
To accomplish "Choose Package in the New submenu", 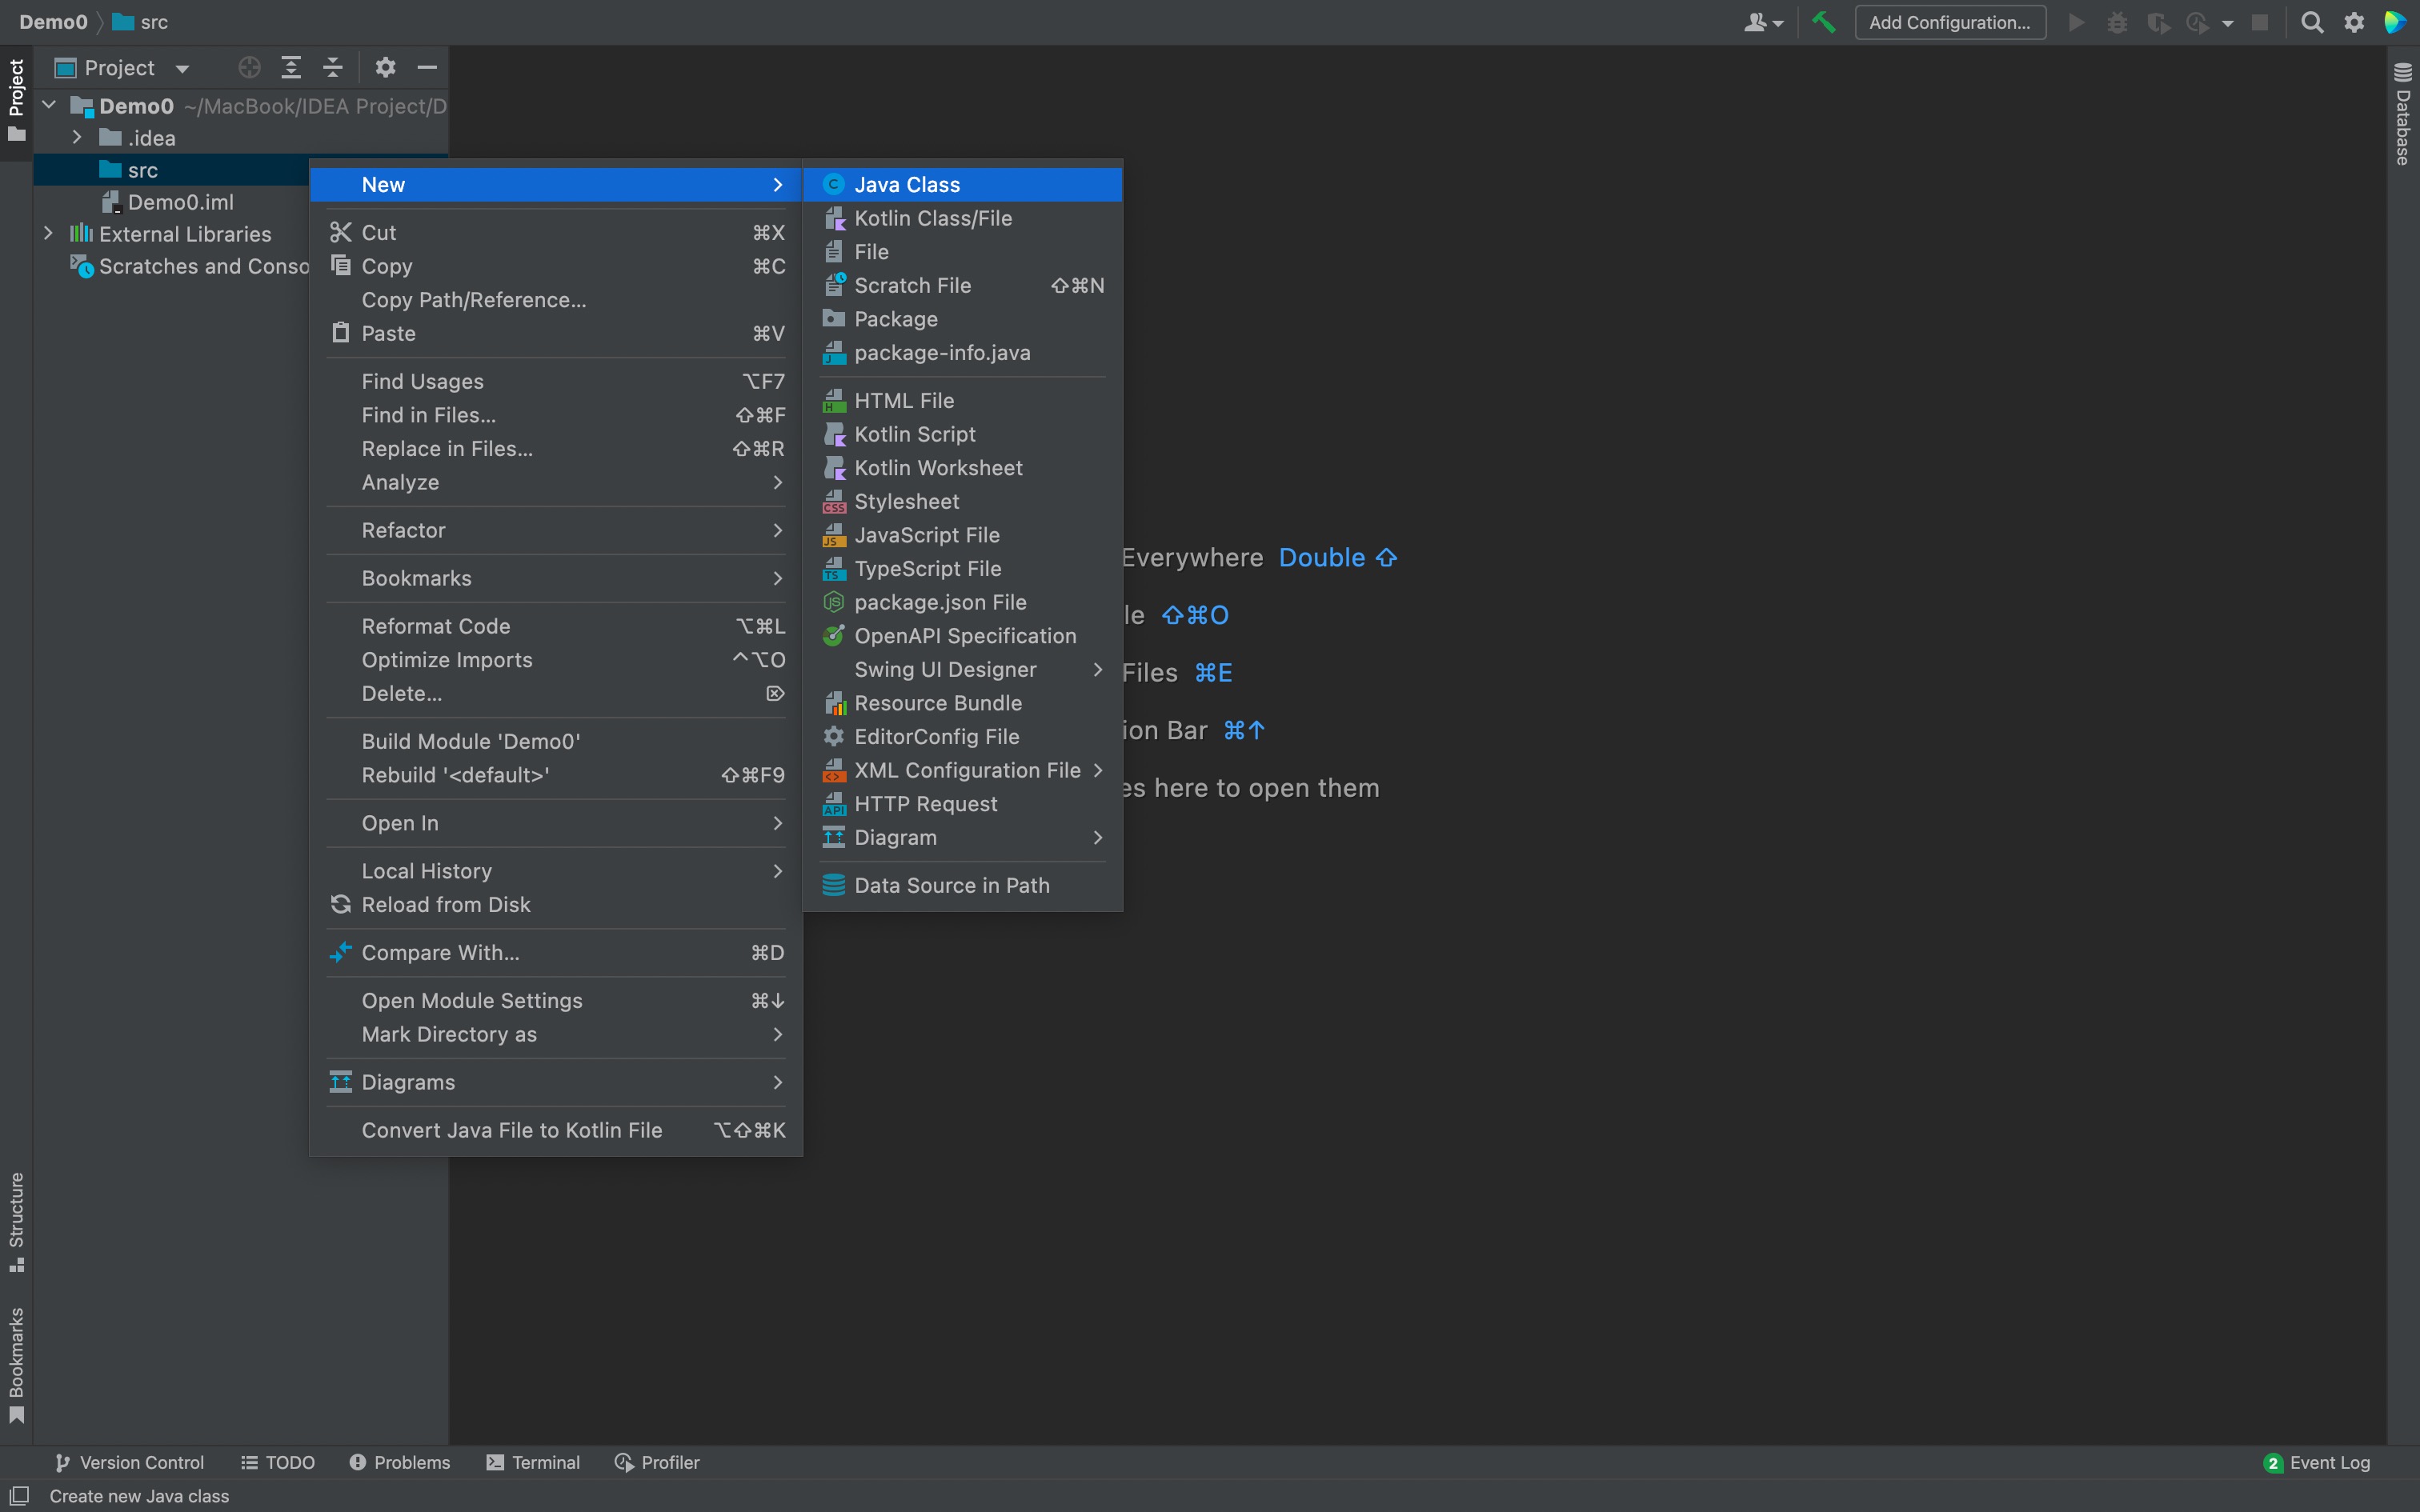I will coord(895,319).
